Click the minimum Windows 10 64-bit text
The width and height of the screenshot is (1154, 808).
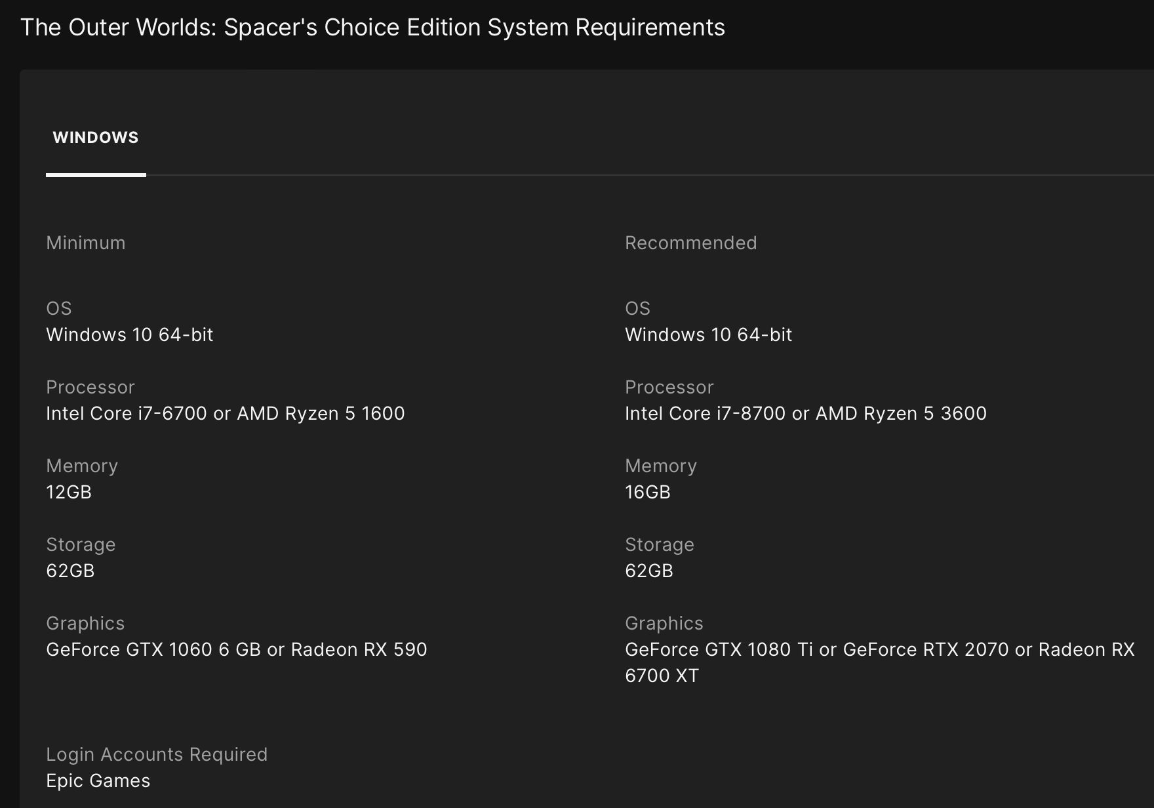point(129,334)
